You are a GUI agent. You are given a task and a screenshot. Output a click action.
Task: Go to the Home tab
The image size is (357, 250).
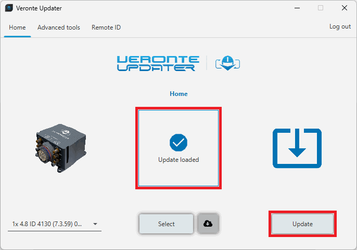17,27
